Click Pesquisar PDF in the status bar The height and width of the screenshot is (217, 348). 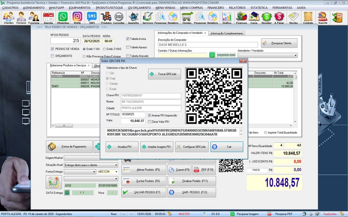[284, 214]
